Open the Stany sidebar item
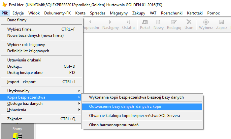Screen dimensions: 231x139 pos(17,129)
